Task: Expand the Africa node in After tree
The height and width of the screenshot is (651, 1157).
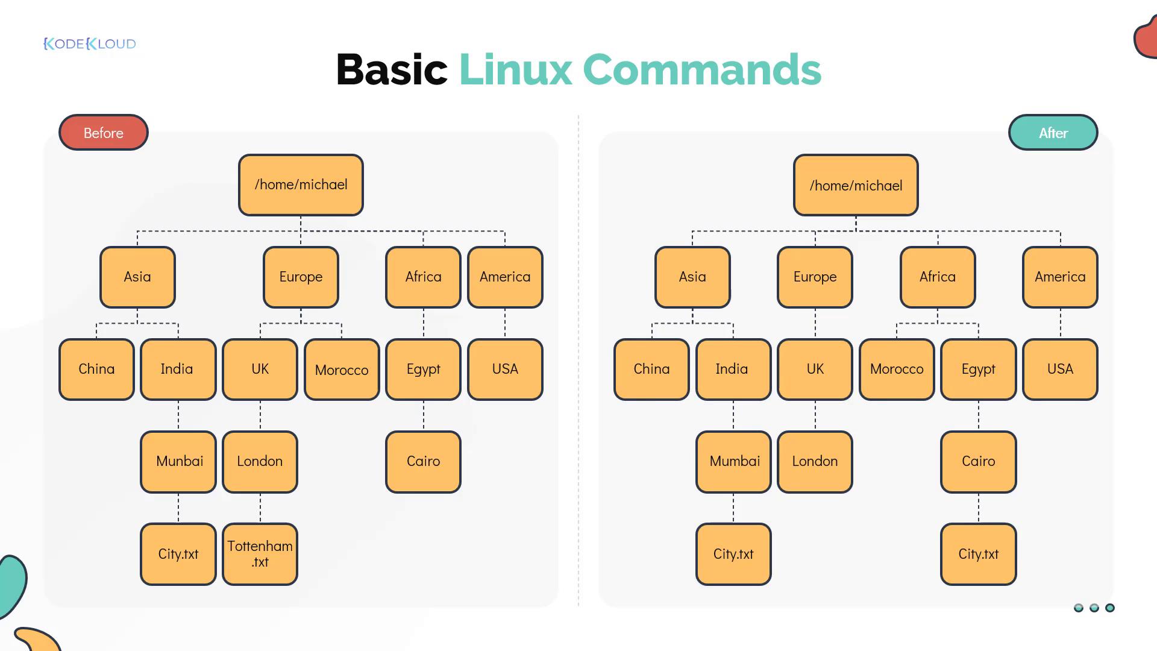Action: 937,276
